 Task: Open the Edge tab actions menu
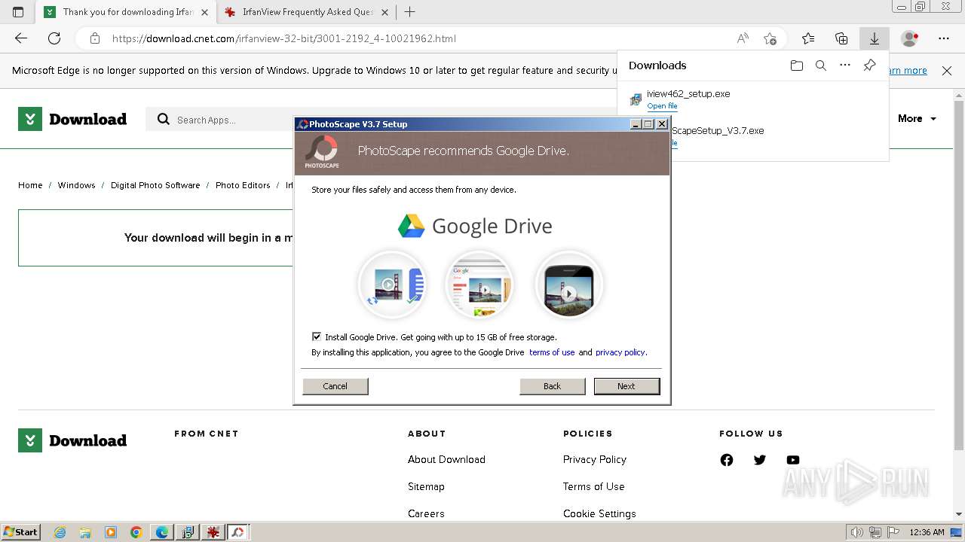tap(18, 12)
